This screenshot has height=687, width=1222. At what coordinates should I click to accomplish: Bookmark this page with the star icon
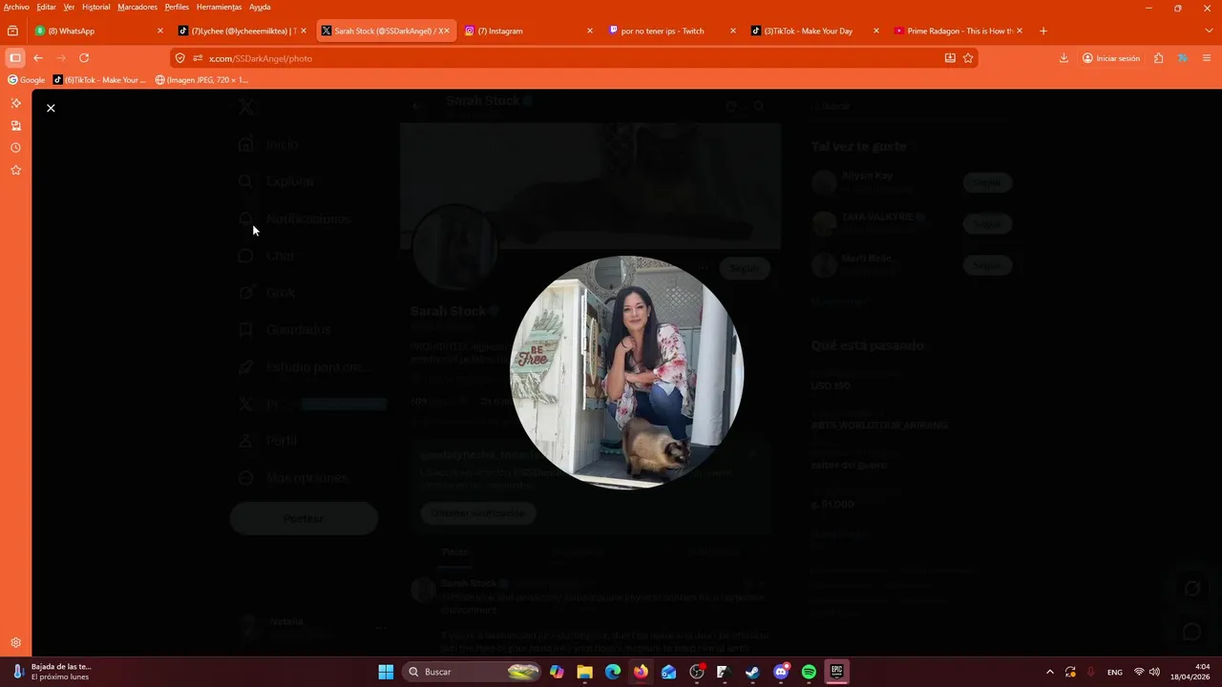coord(968,58)
